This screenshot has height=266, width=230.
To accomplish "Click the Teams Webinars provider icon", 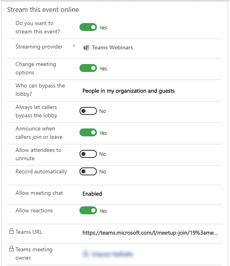I will pyautogui.click(x=86, y=48).
